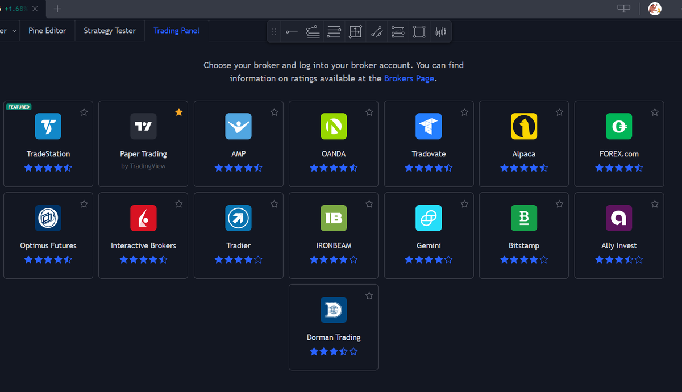Click the display icon in title bar
This screenshot has height=392, width=682.
tap(624, 9)
